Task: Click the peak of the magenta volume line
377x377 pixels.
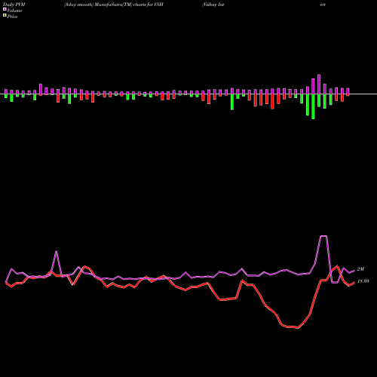Action: click(323, 236)
